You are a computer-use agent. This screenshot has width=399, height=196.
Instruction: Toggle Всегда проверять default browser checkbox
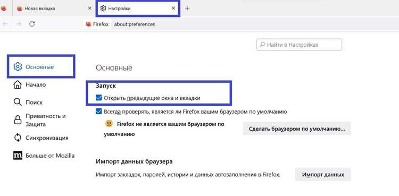[x=99, y=112]
